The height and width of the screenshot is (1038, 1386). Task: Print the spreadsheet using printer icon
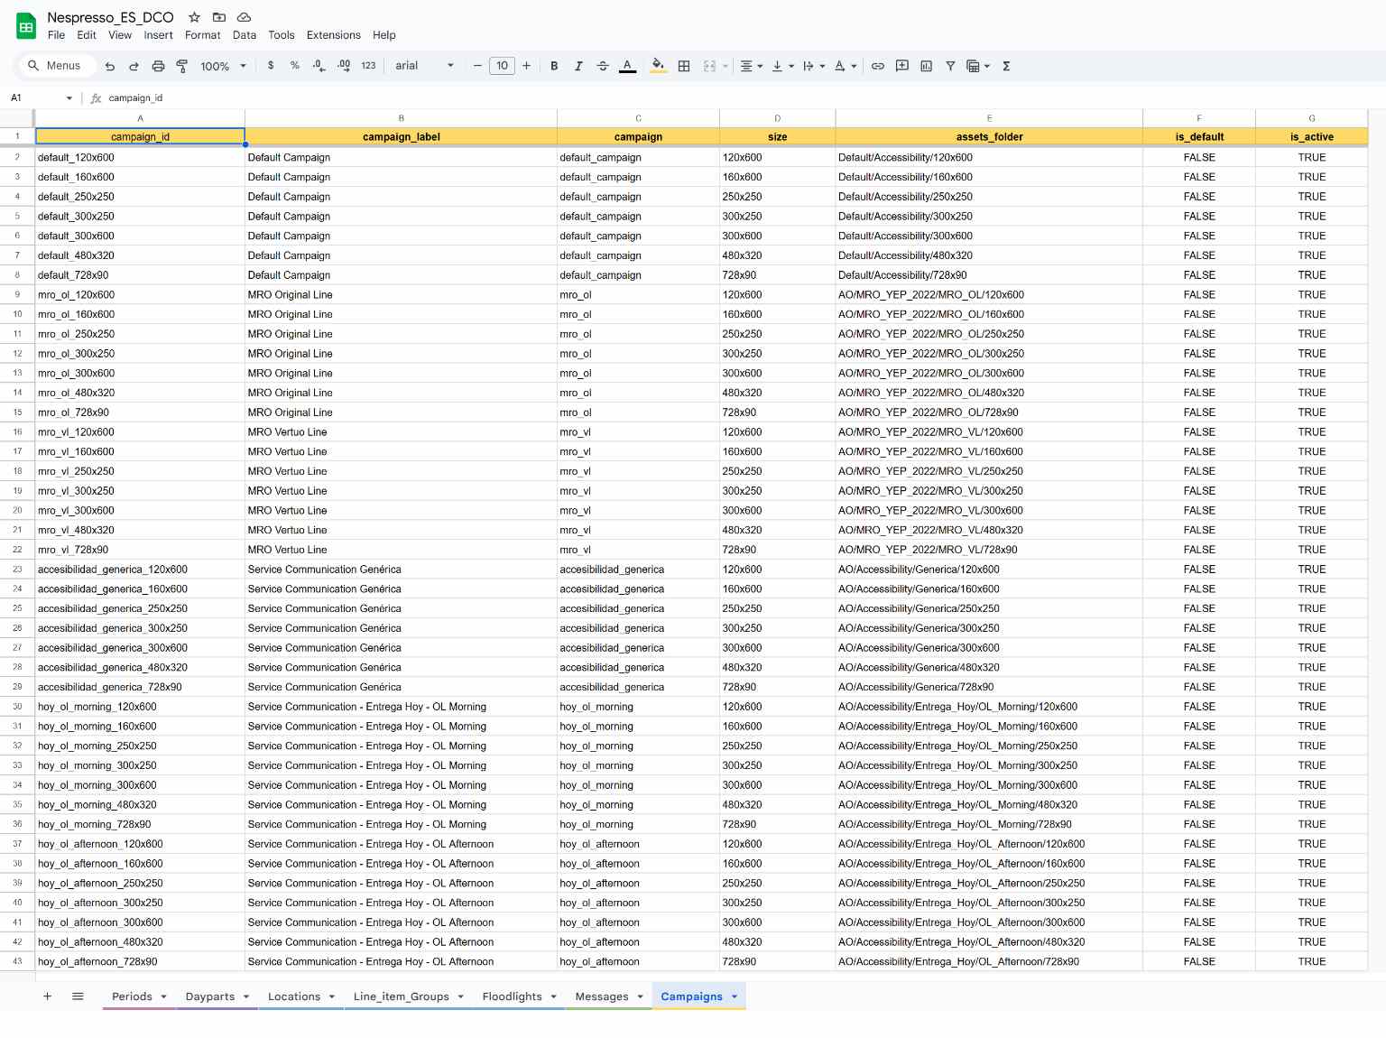coord(158,66)
